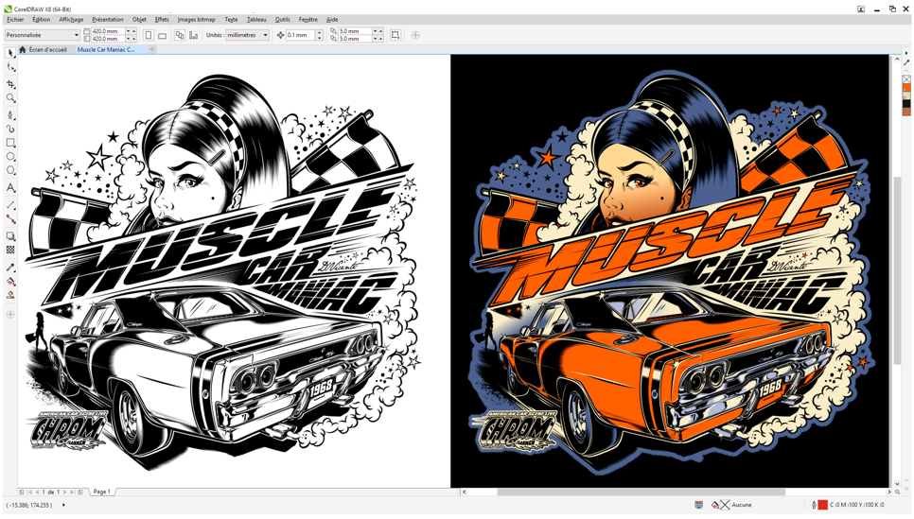Open the Édition menu

(x=42, y=19)
